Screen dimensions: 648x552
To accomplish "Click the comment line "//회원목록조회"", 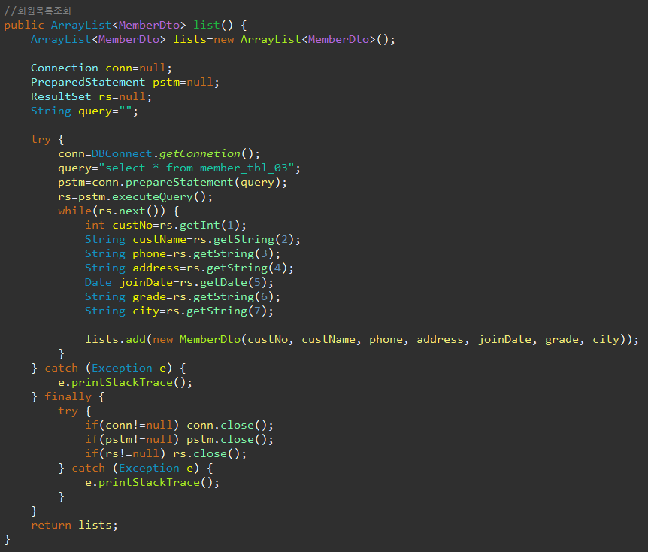I will point(38,11).
